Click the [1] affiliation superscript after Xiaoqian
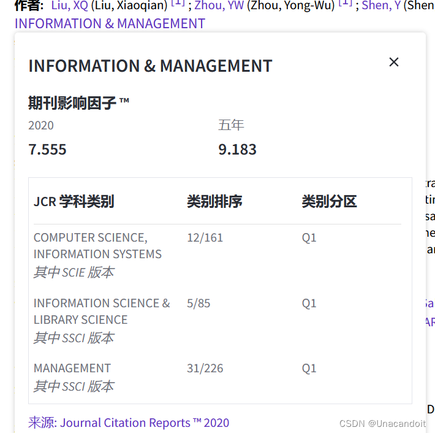The height and width of the screenshot is (433, 435). click(x=178, y=3)
